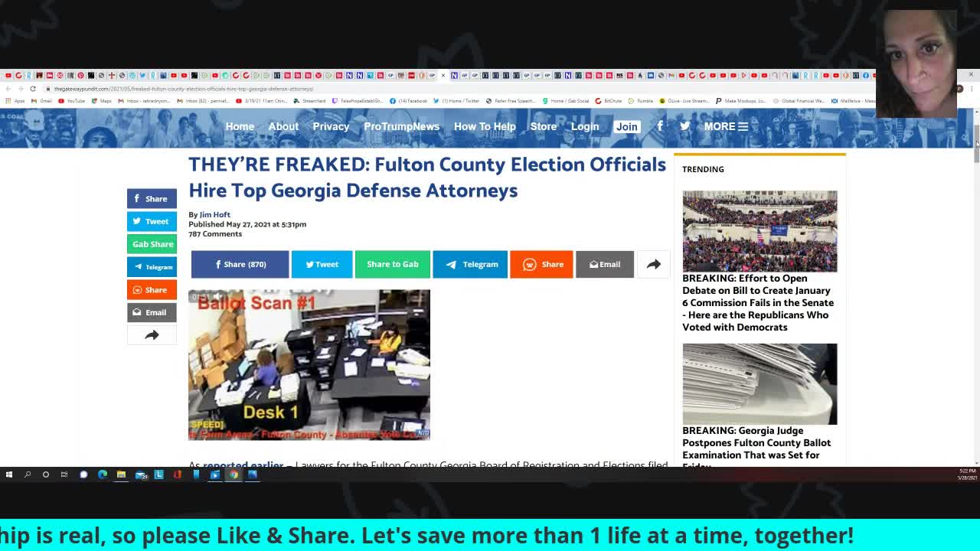Click the Login link
The width and height of the screenshot is (980, 551).
click(x=585, y=126)
